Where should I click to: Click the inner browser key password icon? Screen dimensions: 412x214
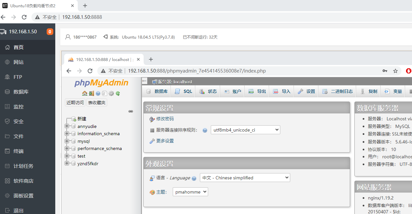[x=385, y=71]
